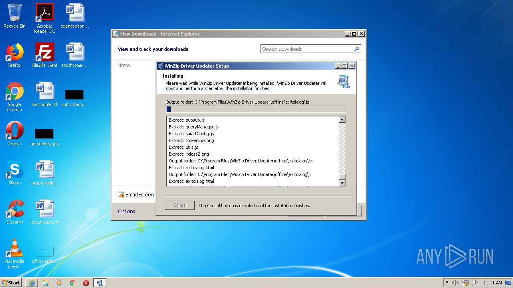
Task: Open the southcomm document icon
Action: 75,55
